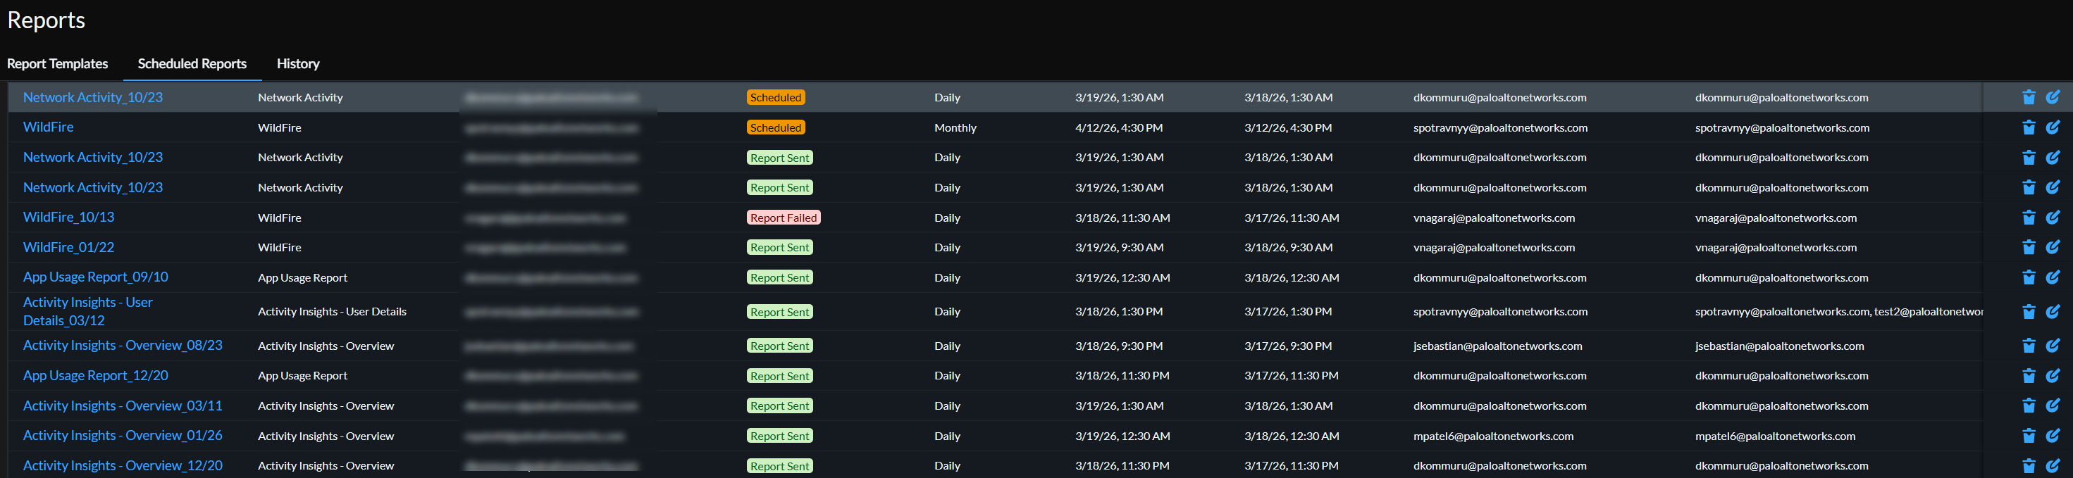Screen dimensions: 2073x478
Task: Open App Usage Report_09/10 link
Action: (x=96, y=277)
